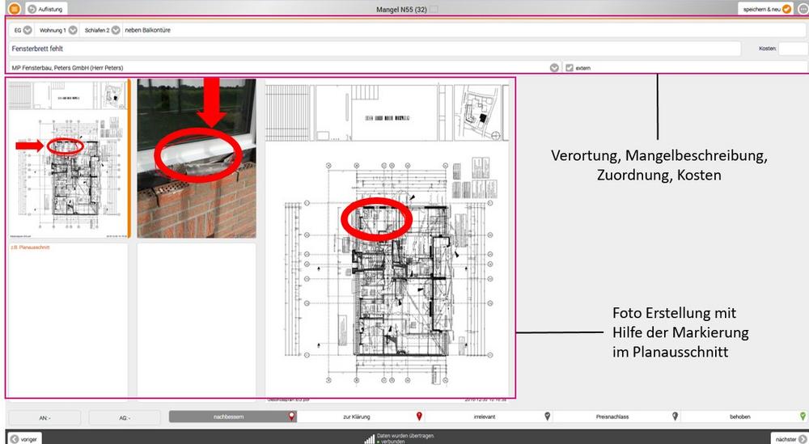Screen dimensions: 809x444
Task: Go to next defect with nächster
Action: [790, 439]
